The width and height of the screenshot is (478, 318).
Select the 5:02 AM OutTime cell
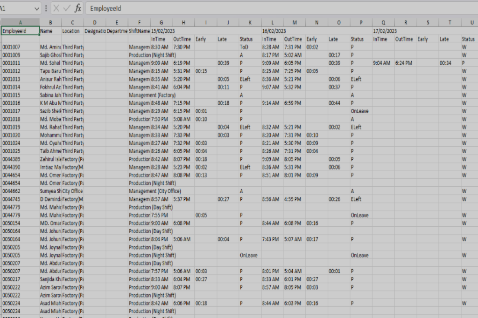(x=295, y=55)
